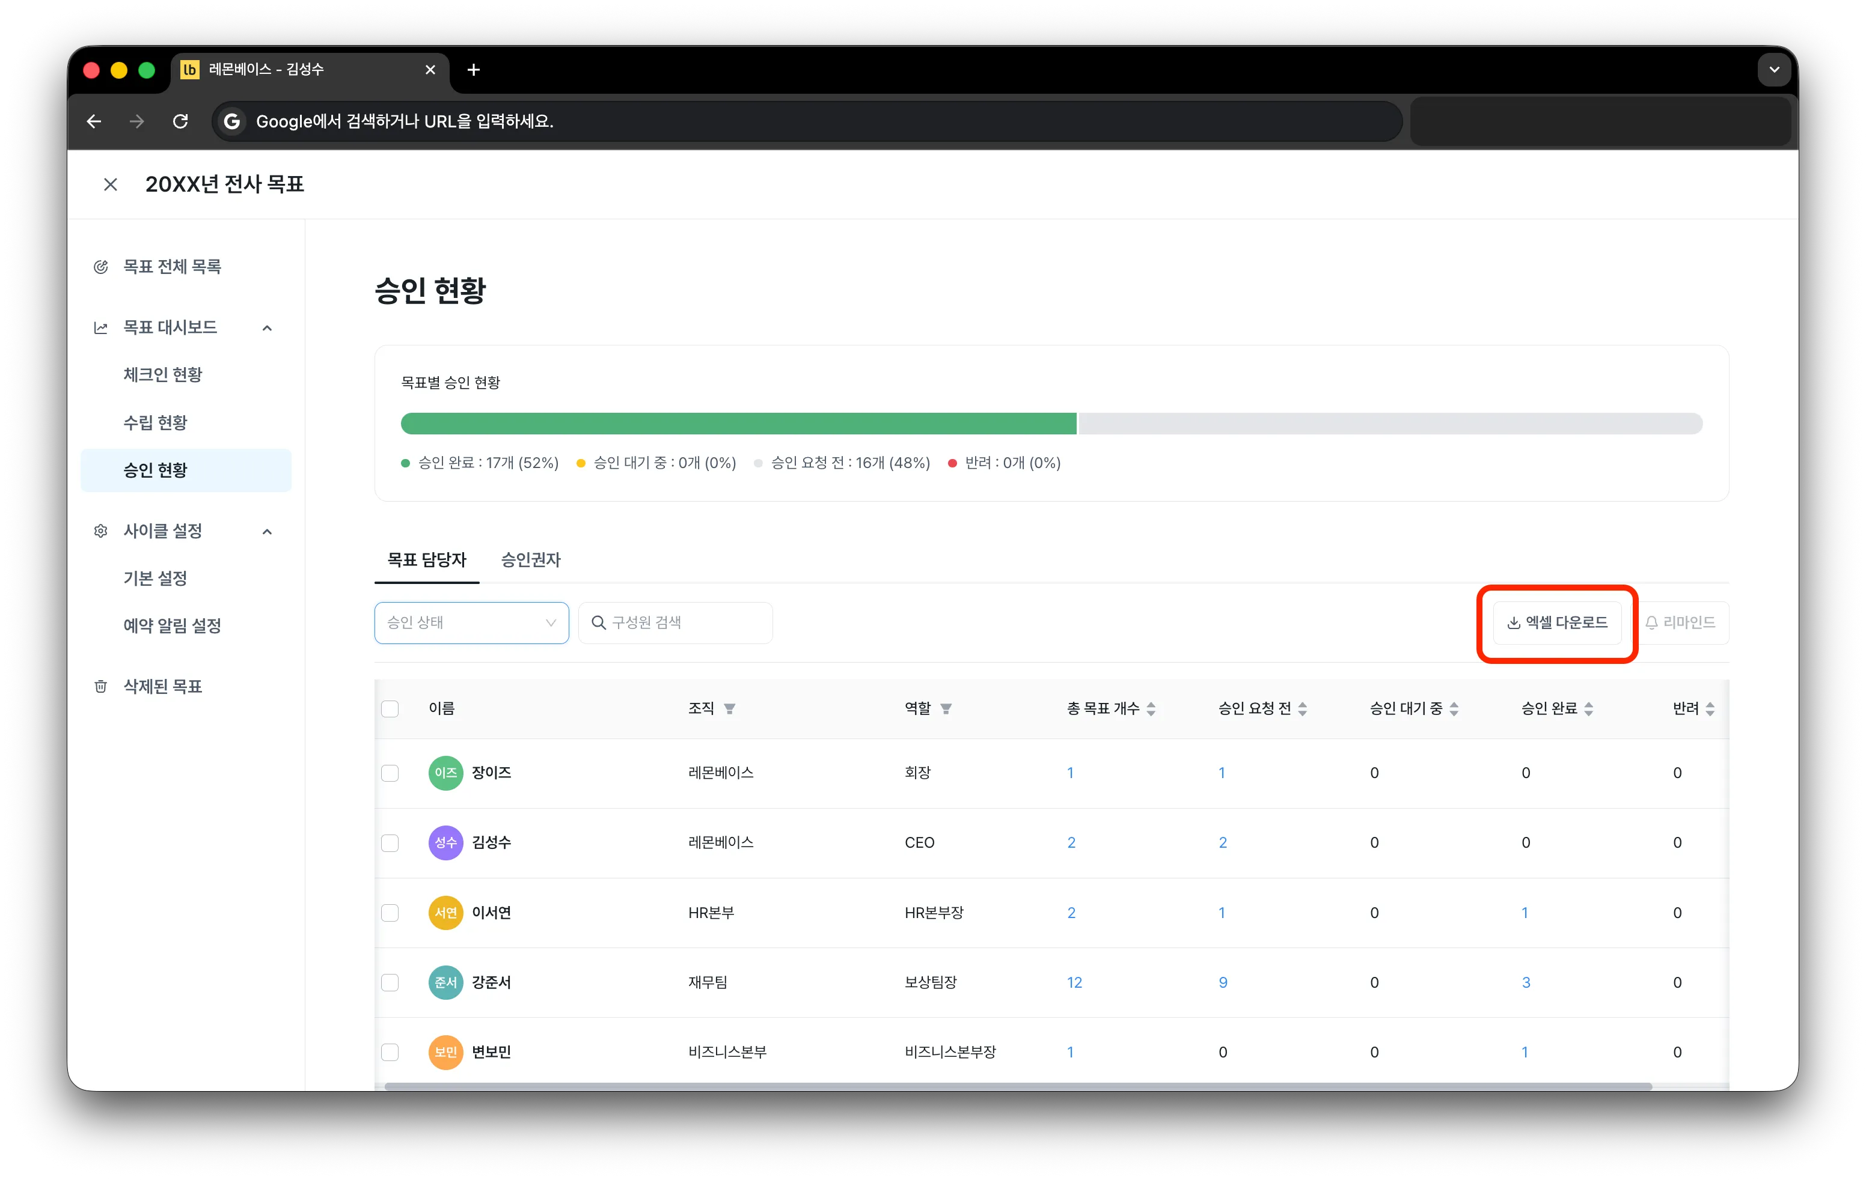
Task: Reload the page with the refresh icon
Action: (x=180, y=121)
